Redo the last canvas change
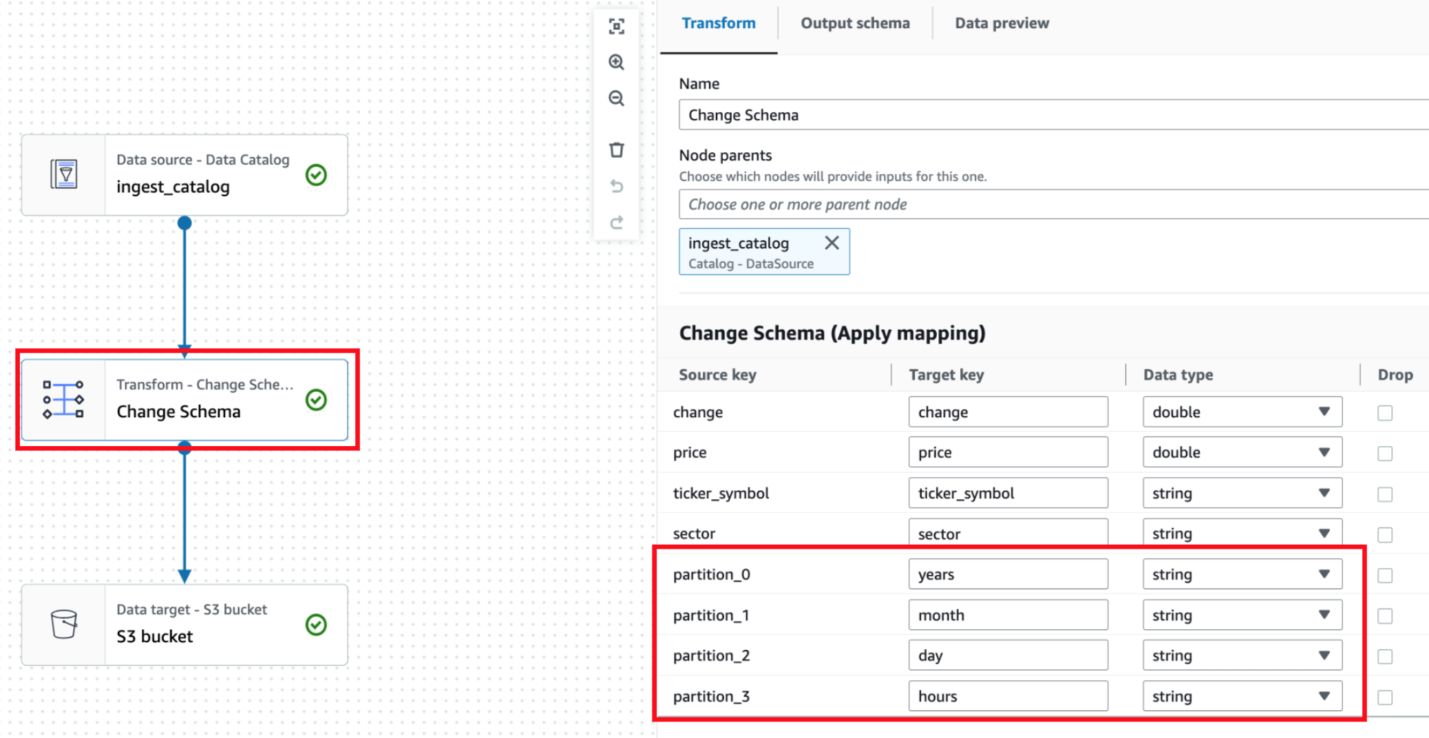This screenshot has width=1429, height=738. point(616,222)
